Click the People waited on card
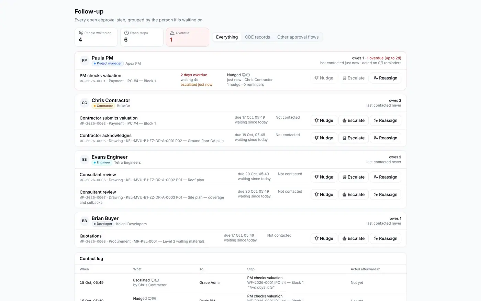The height and width of the screenshot is (301, 481). point(96,37)
